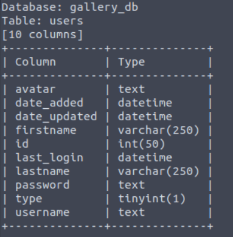Screen dimensions: 233x237
Task: Click the date_added column name
Action: (49, 103)
